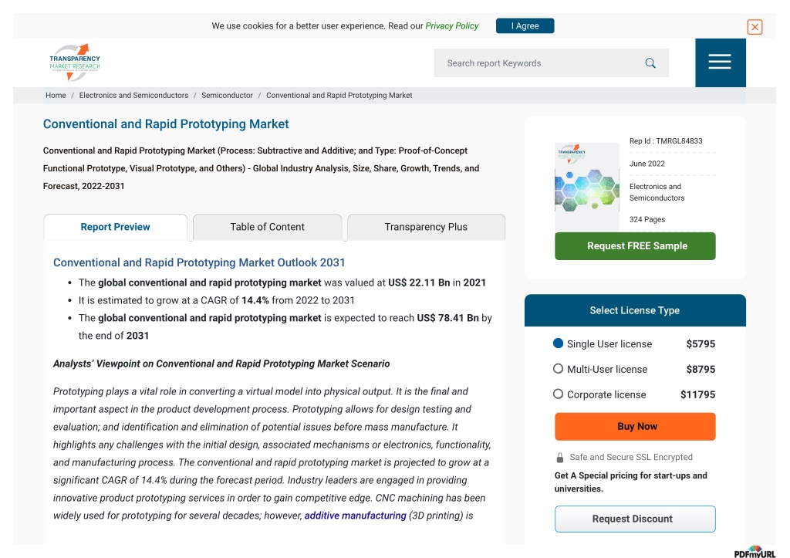Open the hamburger menu
Image resolution: width=790 pixels, height=558 pixels.
pos(720,63)
